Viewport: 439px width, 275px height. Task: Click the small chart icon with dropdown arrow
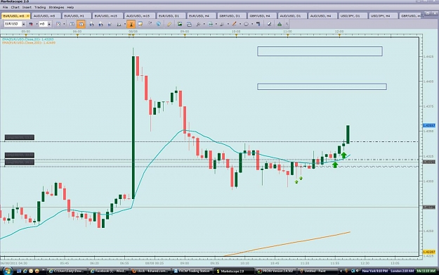(119, 24)
